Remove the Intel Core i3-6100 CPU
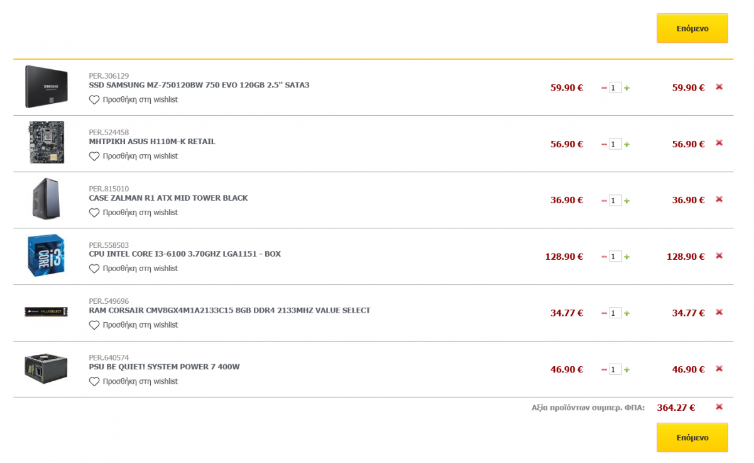 click(719, 256)
